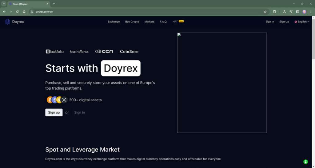Click Sign In in the top navigation
This screenshot has width=315, height=168.
269,21
